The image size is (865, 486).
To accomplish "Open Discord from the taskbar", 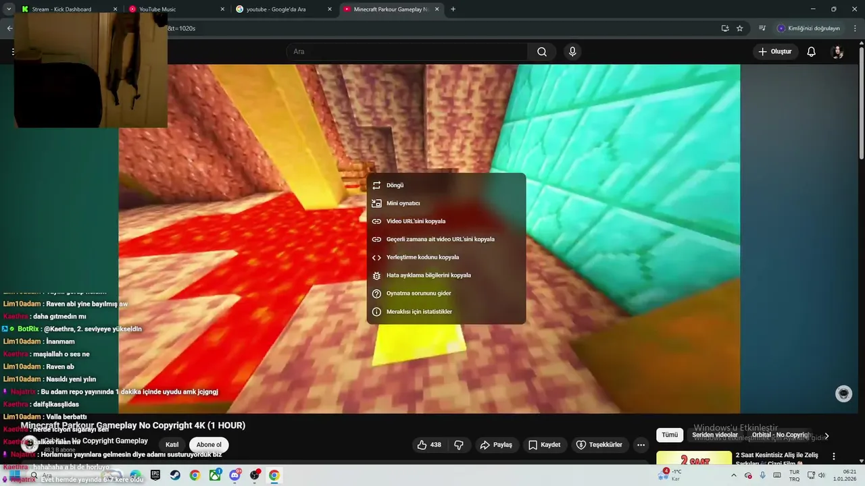I will point(234,475).
